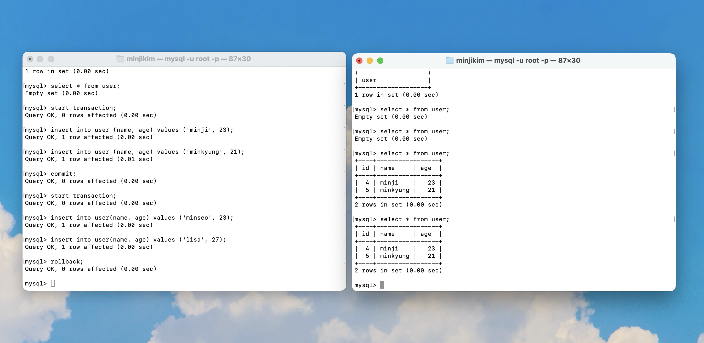Click the first 'start transaction;' line

(x=71, y=108)
